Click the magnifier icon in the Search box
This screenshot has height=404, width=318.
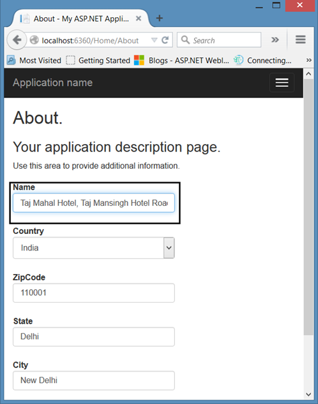pyautogui.click(x=185, y=40)
